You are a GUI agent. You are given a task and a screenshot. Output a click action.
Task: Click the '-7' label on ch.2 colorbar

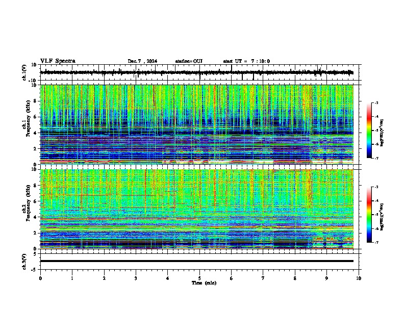tap(376, 243)
